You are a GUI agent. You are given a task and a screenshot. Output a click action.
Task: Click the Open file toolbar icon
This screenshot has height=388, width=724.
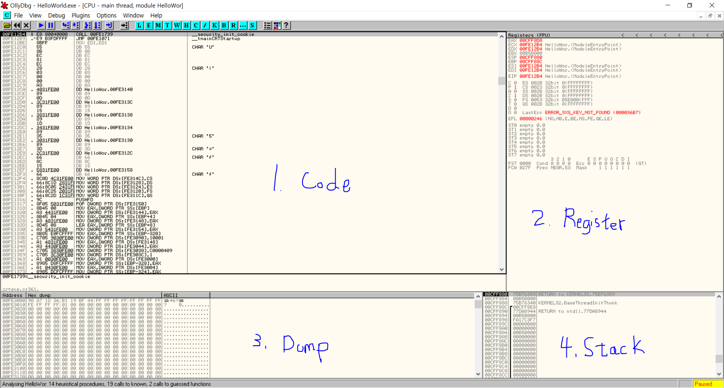pos(7,25)
